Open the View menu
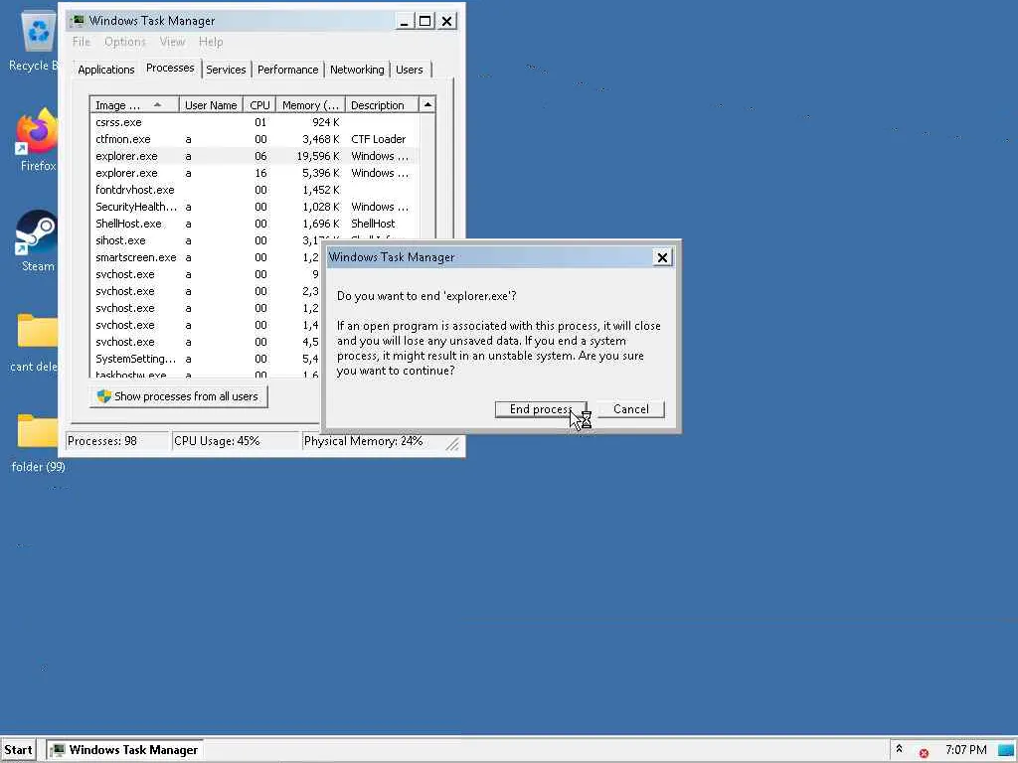The image size is (1018, 763). [172, 42]
